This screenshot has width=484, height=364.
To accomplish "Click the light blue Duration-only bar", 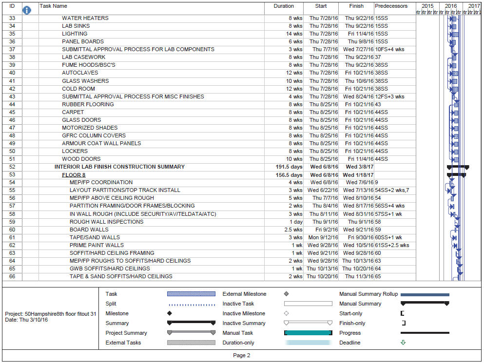I will tap(308, 343).
